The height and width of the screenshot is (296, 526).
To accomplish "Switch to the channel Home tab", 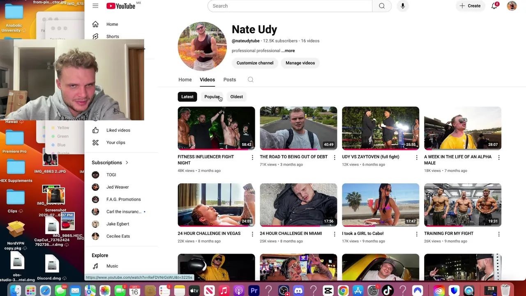I will pyautogui.click(x=185, y=80).
